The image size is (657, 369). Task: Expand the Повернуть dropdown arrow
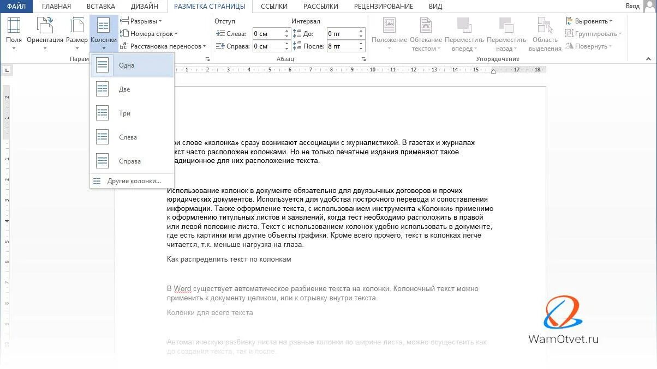(x=611, y=47)
